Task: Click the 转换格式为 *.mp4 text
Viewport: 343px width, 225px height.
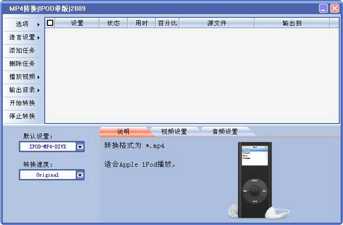Action: tap(134, 146)
